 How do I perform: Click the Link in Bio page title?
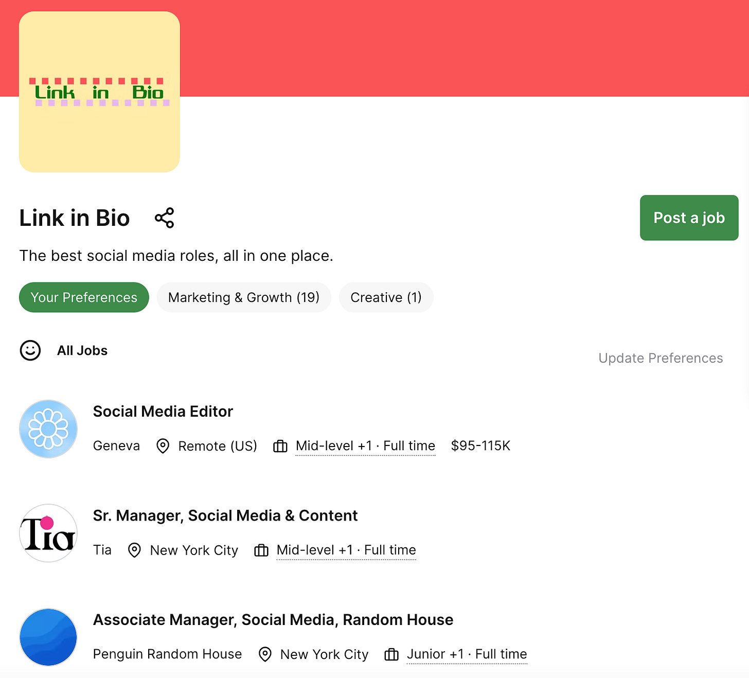[x=75, y=218]
